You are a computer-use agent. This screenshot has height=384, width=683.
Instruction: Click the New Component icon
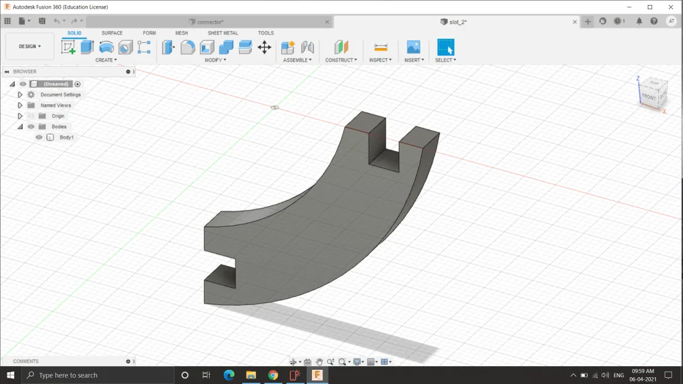[x=288, y=47]
